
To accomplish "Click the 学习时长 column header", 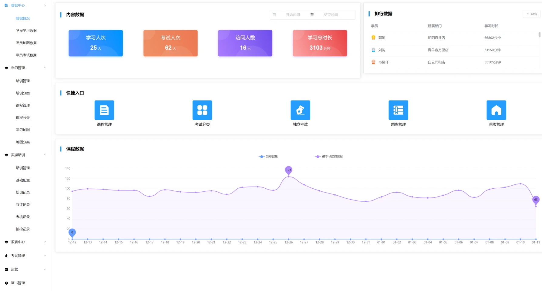I will pyautogui.click(x=491, y=26).
